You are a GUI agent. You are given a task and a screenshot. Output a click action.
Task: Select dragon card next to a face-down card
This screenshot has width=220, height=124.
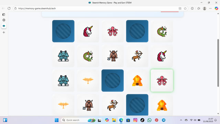point(162,31)
